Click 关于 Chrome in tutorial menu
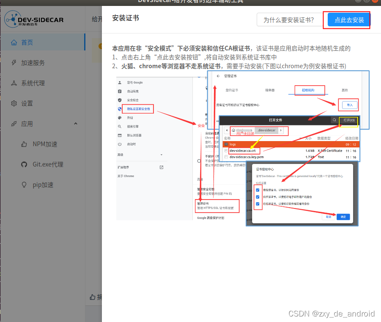Image resolution: width=381 pixels, height=322 pixels. point(126,176)
